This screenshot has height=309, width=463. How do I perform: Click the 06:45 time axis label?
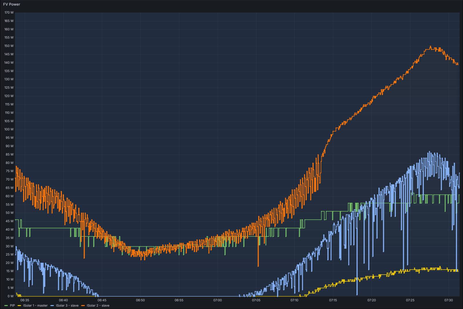(x=102, y=300)
